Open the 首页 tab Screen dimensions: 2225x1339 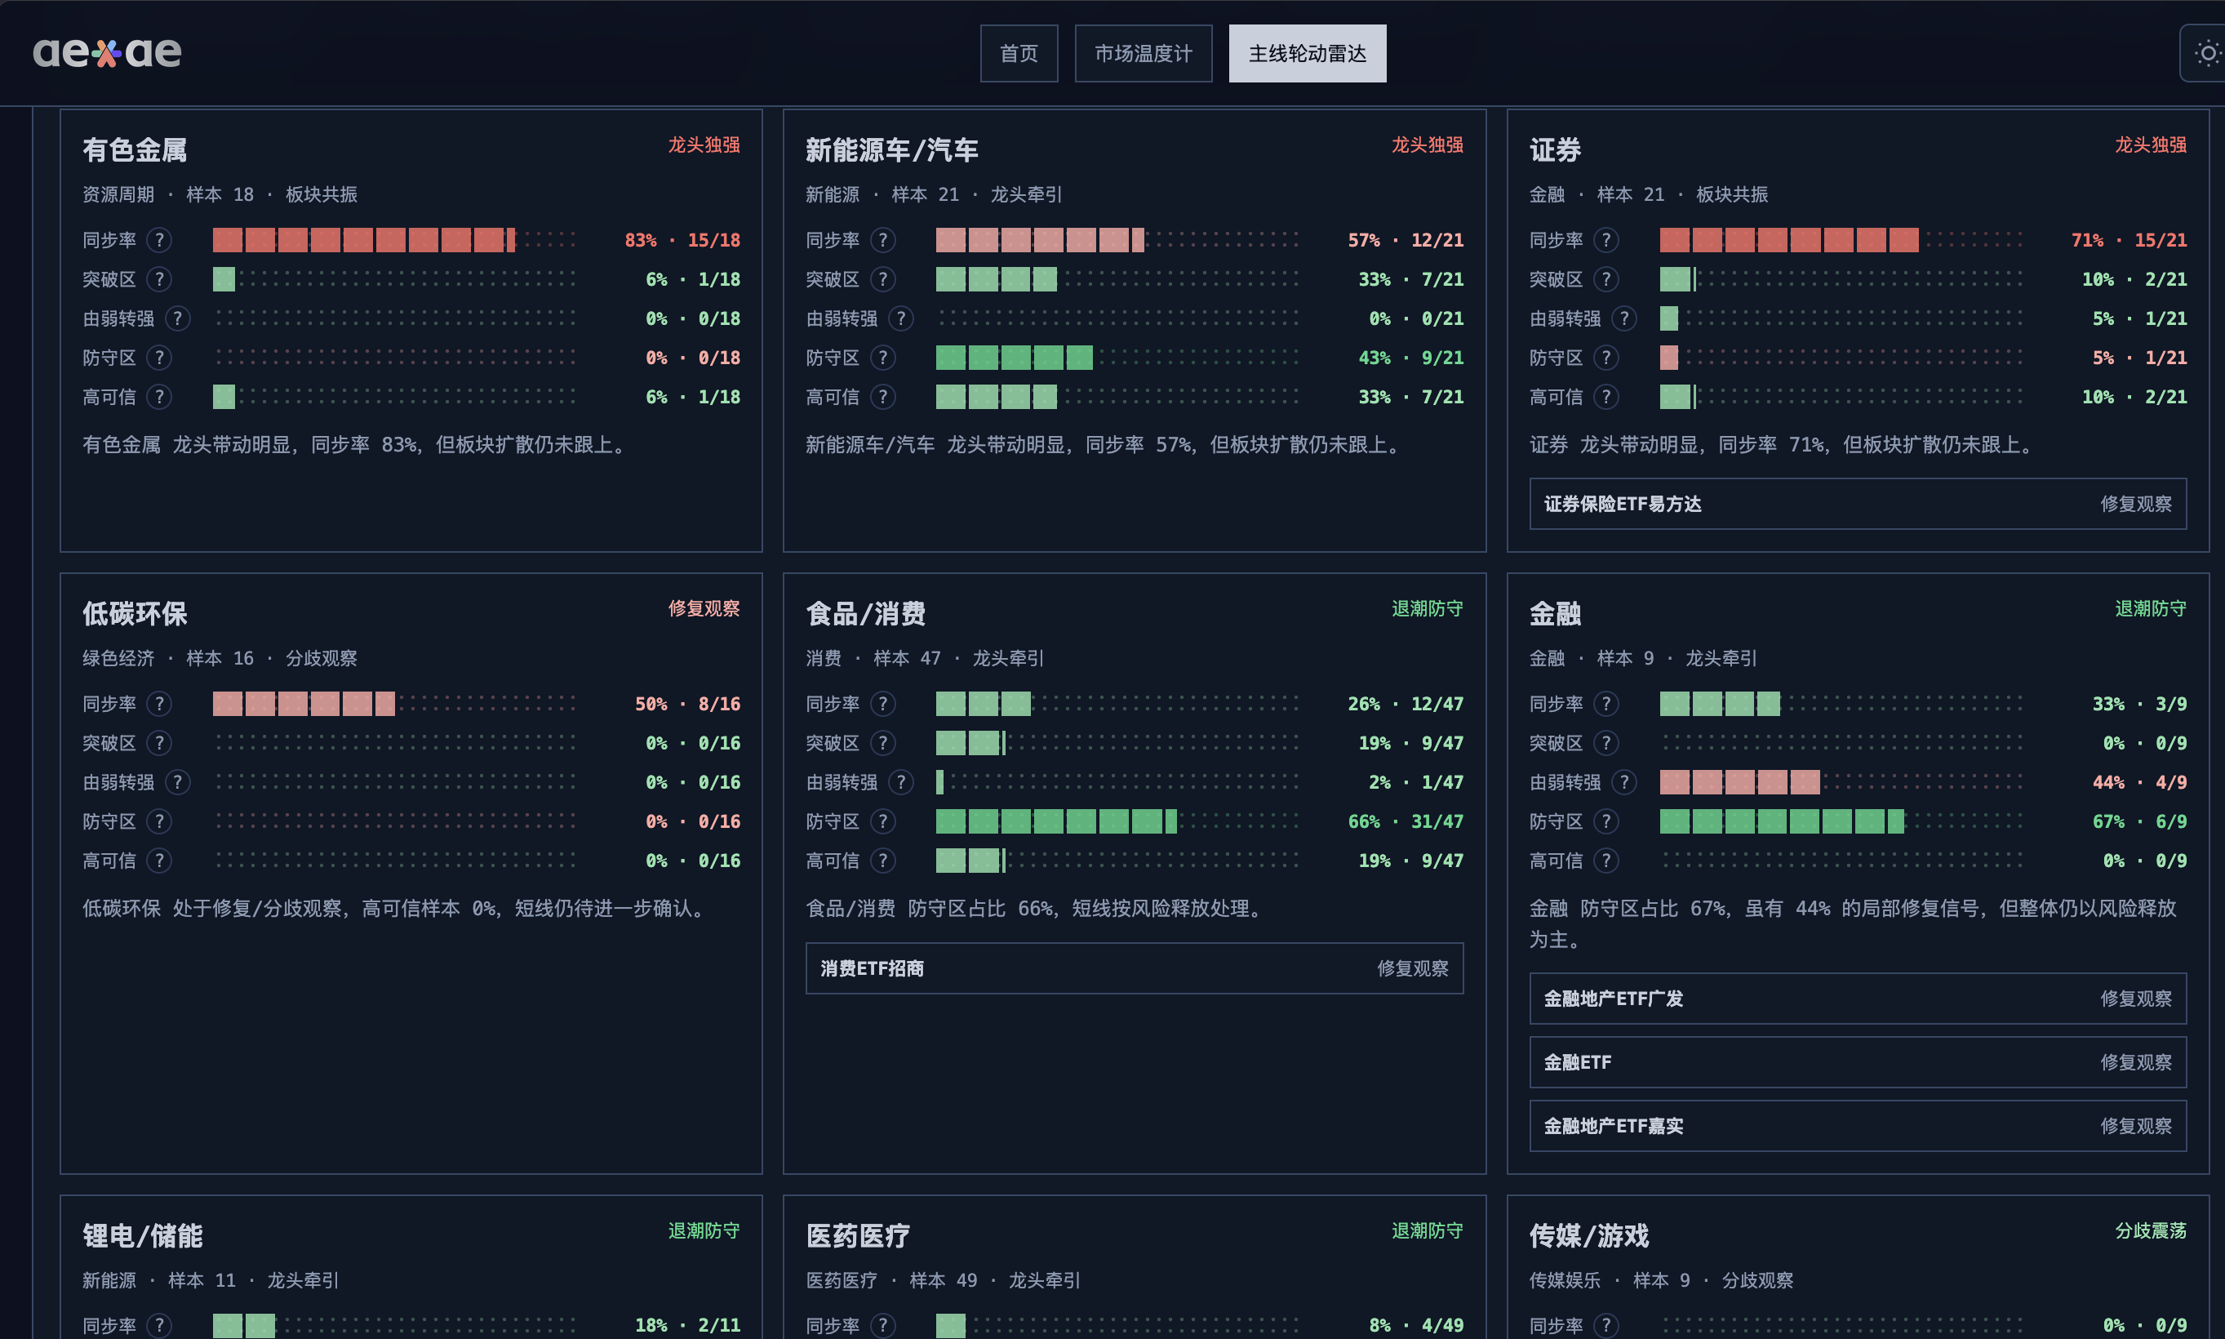tap(1019, 53)
